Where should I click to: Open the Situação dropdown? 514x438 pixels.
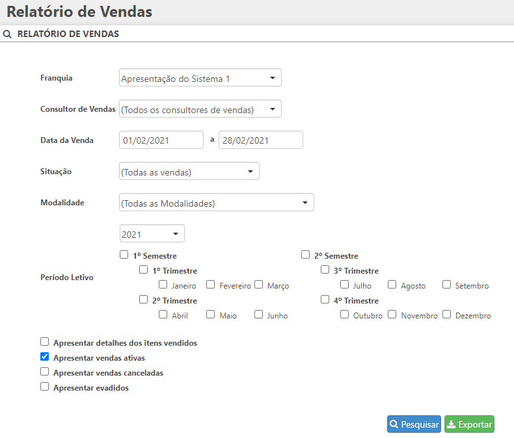[x=189, y=172]
